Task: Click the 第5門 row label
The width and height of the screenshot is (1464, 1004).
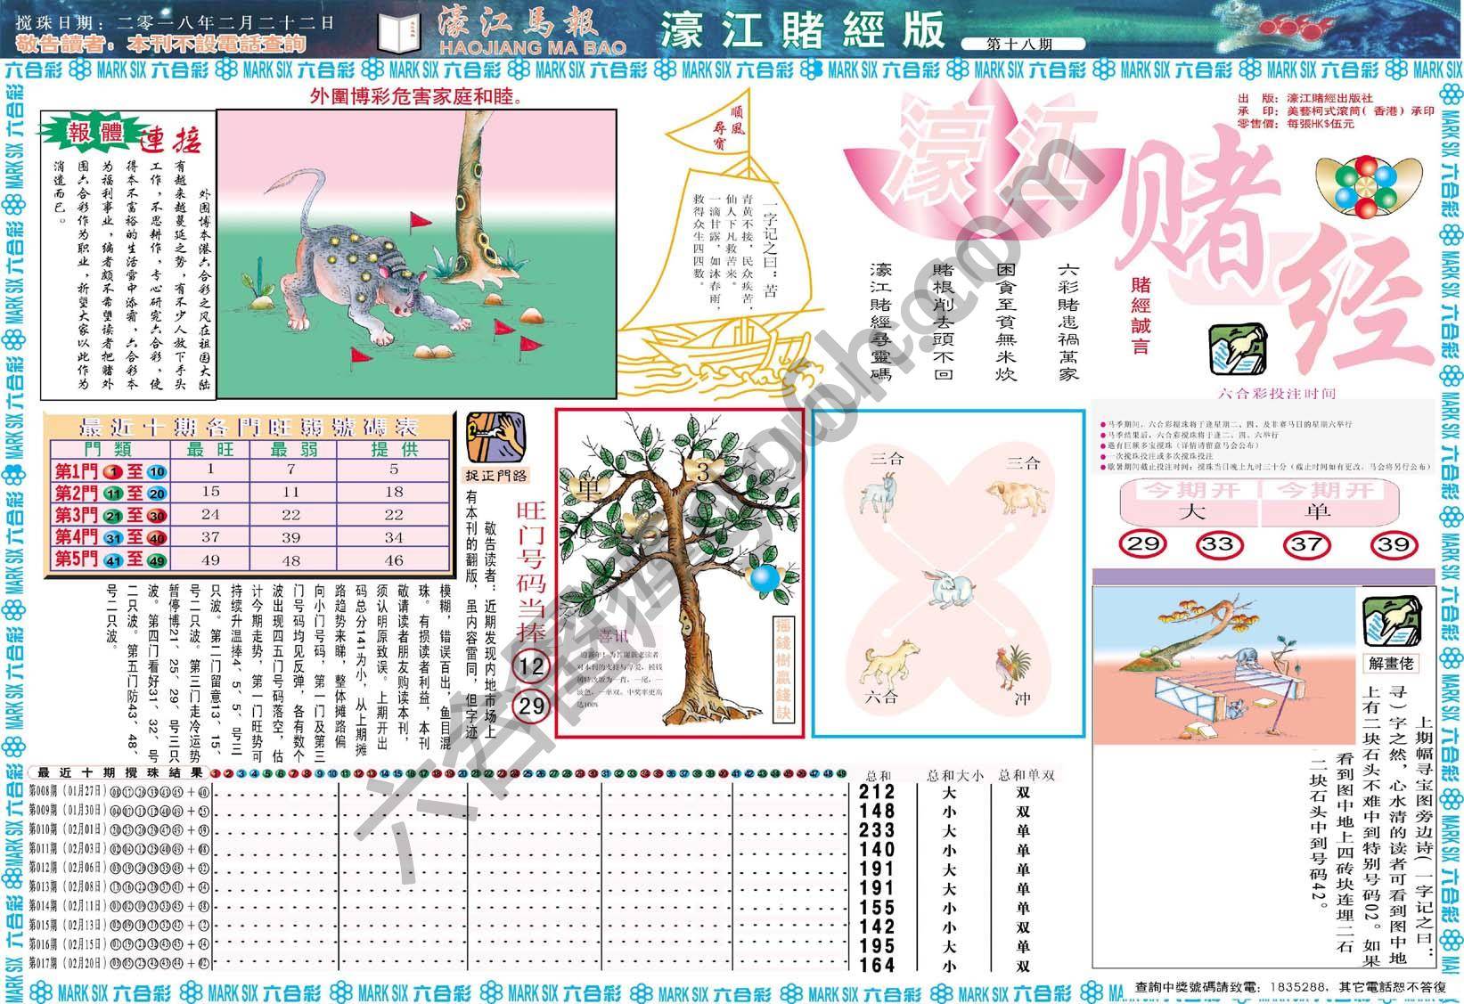Action: 110,559
